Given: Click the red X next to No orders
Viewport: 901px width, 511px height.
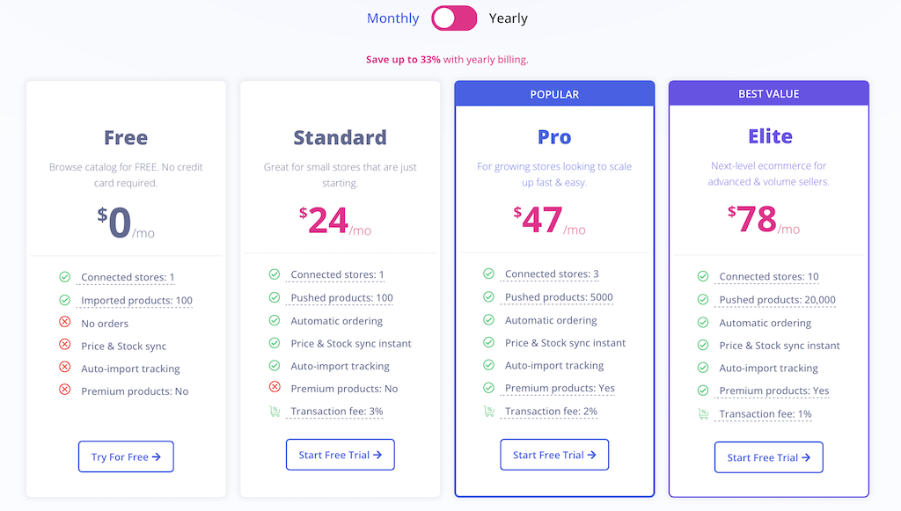Looking at the screenshot, I should [x=64, y=323].
